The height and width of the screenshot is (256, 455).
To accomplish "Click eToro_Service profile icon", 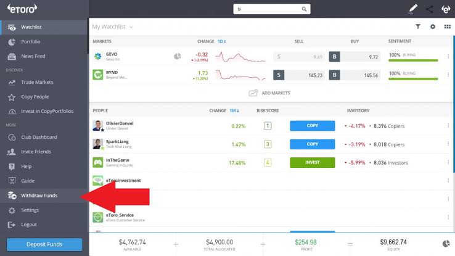I will [x=98, y=217].
